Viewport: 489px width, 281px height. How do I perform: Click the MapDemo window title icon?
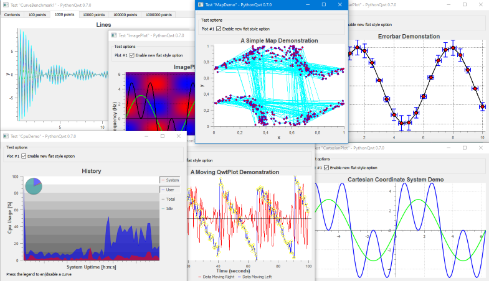(x=201, y=4)
